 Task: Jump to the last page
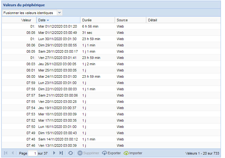pyautogui.click(x=61, y=153)
